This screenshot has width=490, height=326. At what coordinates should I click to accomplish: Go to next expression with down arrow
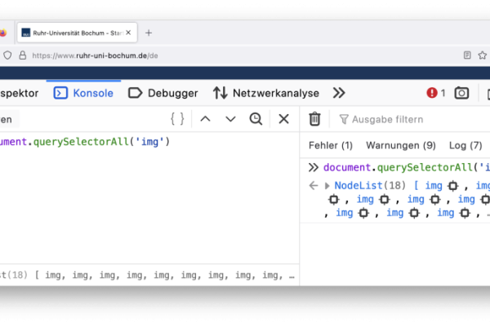[230, 119]
